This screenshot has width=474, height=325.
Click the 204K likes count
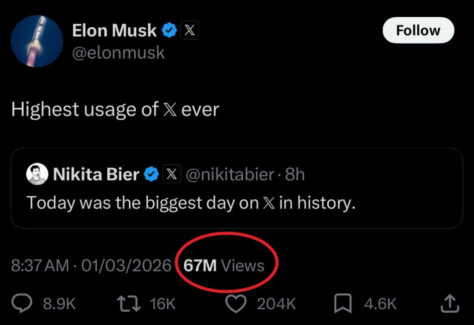pyautogui.click(x=276, y=303)
